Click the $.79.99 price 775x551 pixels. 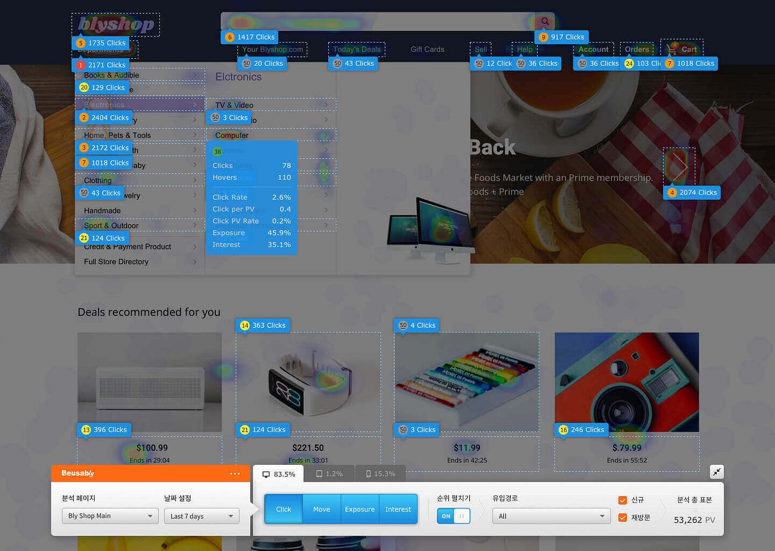click(x=627, y=448)
